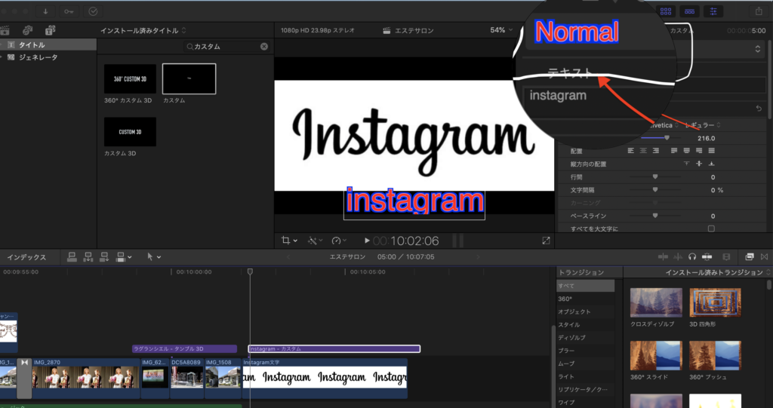Open the select arrow tool menu
Viewport: 773px width, 408px height.
pyautogui.click(x=154, y=256)
